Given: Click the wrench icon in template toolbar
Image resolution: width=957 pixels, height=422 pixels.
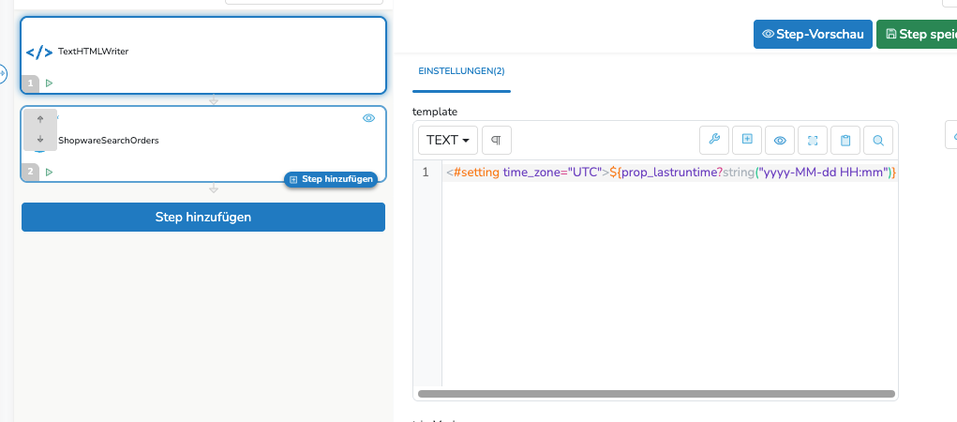Looking at the screenshot, I should coord(714,140).
